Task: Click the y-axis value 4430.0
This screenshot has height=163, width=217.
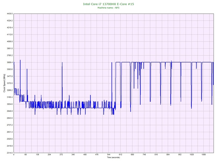Action: coord(10,14)
